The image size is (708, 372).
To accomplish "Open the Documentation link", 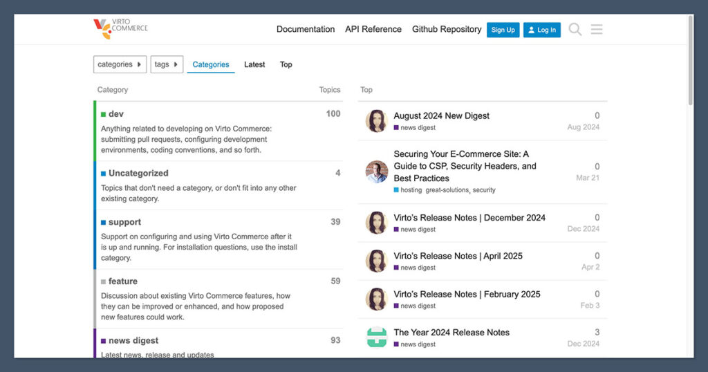I will [306, 29].
